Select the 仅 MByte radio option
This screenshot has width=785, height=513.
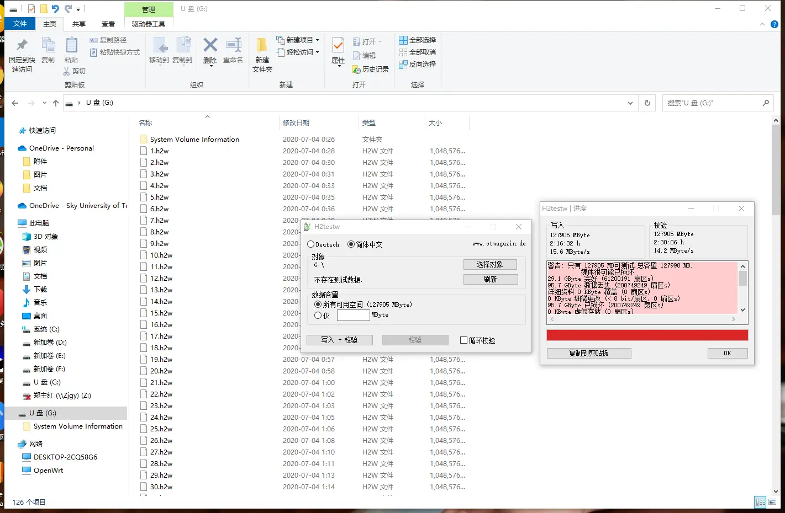(318, 316)
